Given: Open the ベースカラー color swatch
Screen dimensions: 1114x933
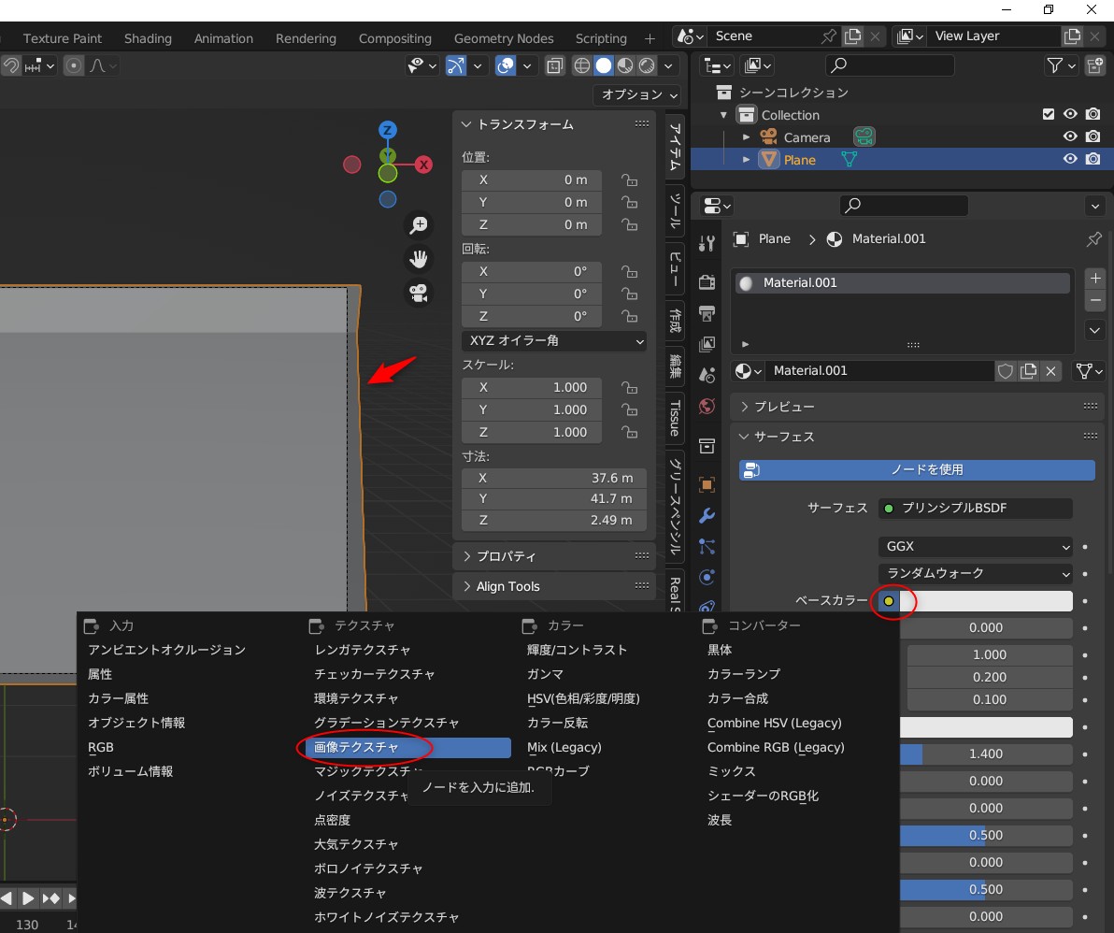Looking at the screenshot, I should (x=888, y=601).
